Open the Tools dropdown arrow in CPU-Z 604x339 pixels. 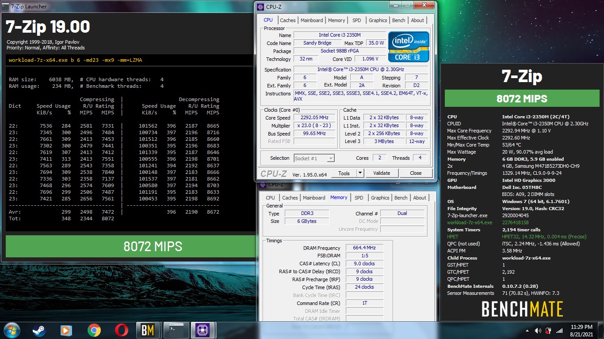pyautogui.click(x=360, y=173)
